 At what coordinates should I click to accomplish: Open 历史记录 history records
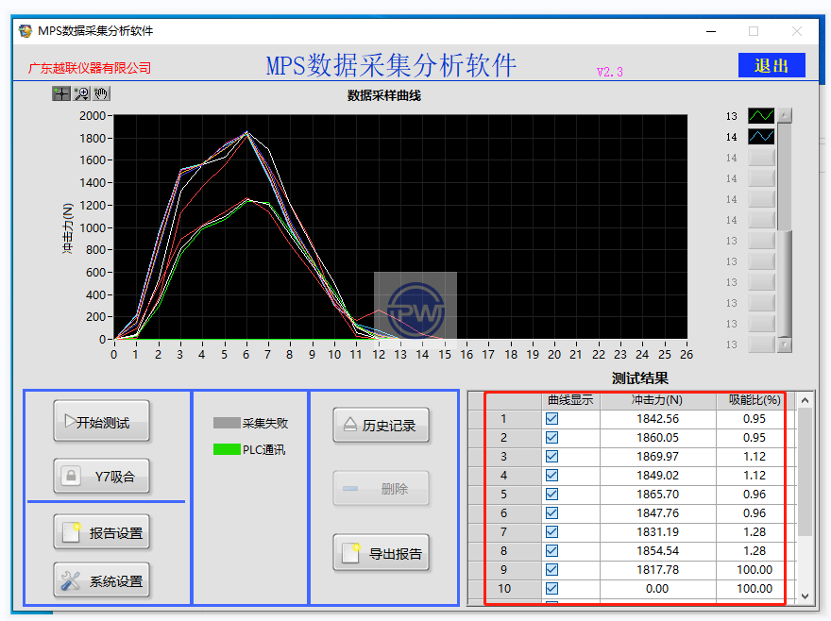pos(381,426)
